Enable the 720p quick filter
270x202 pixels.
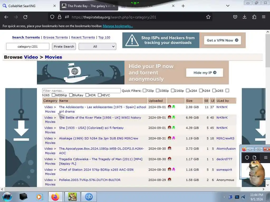(144, 90)
